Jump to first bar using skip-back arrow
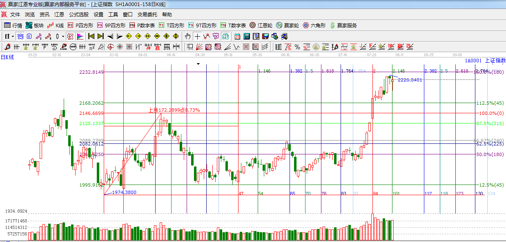 [x=91, y=36]
